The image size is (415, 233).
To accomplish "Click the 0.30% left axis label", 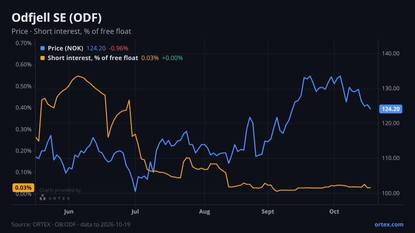I will tap(24, 129).
